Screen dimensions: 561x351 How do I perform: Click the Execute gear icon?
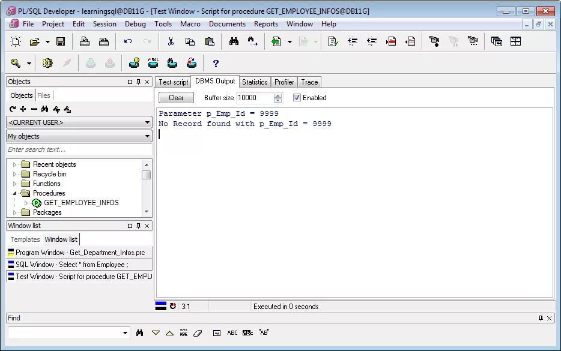click(x=47, y=63)
